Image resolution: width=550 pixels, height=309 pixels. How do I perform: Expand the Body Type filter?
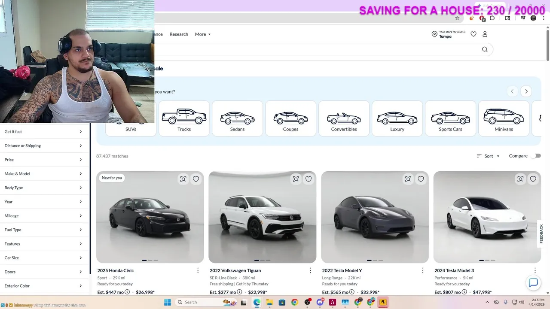[x=43, y=188]
